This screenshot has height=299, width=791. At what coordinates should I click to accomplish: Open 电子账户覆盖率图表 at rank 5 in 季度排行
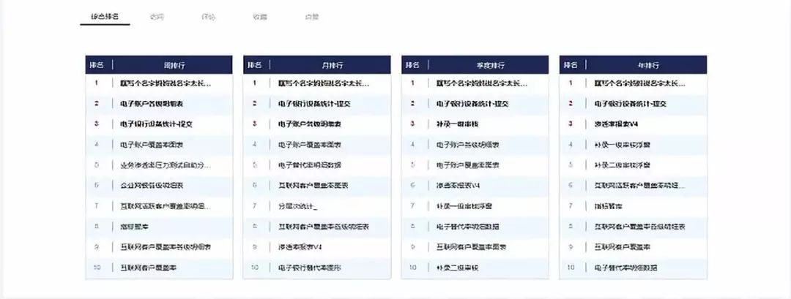coord(467,165)
